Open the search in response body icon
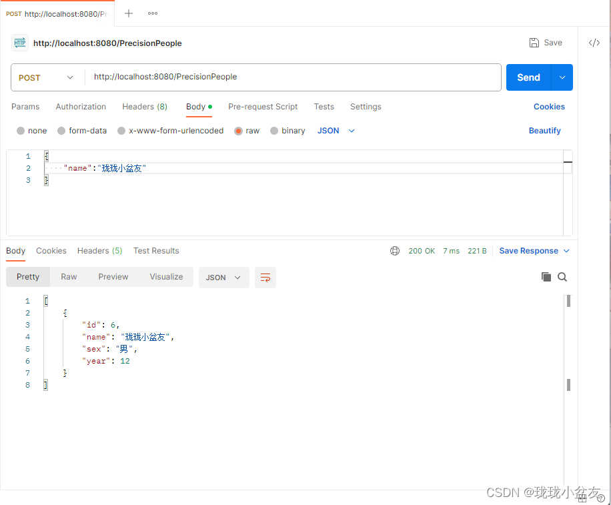 point(562,276)
